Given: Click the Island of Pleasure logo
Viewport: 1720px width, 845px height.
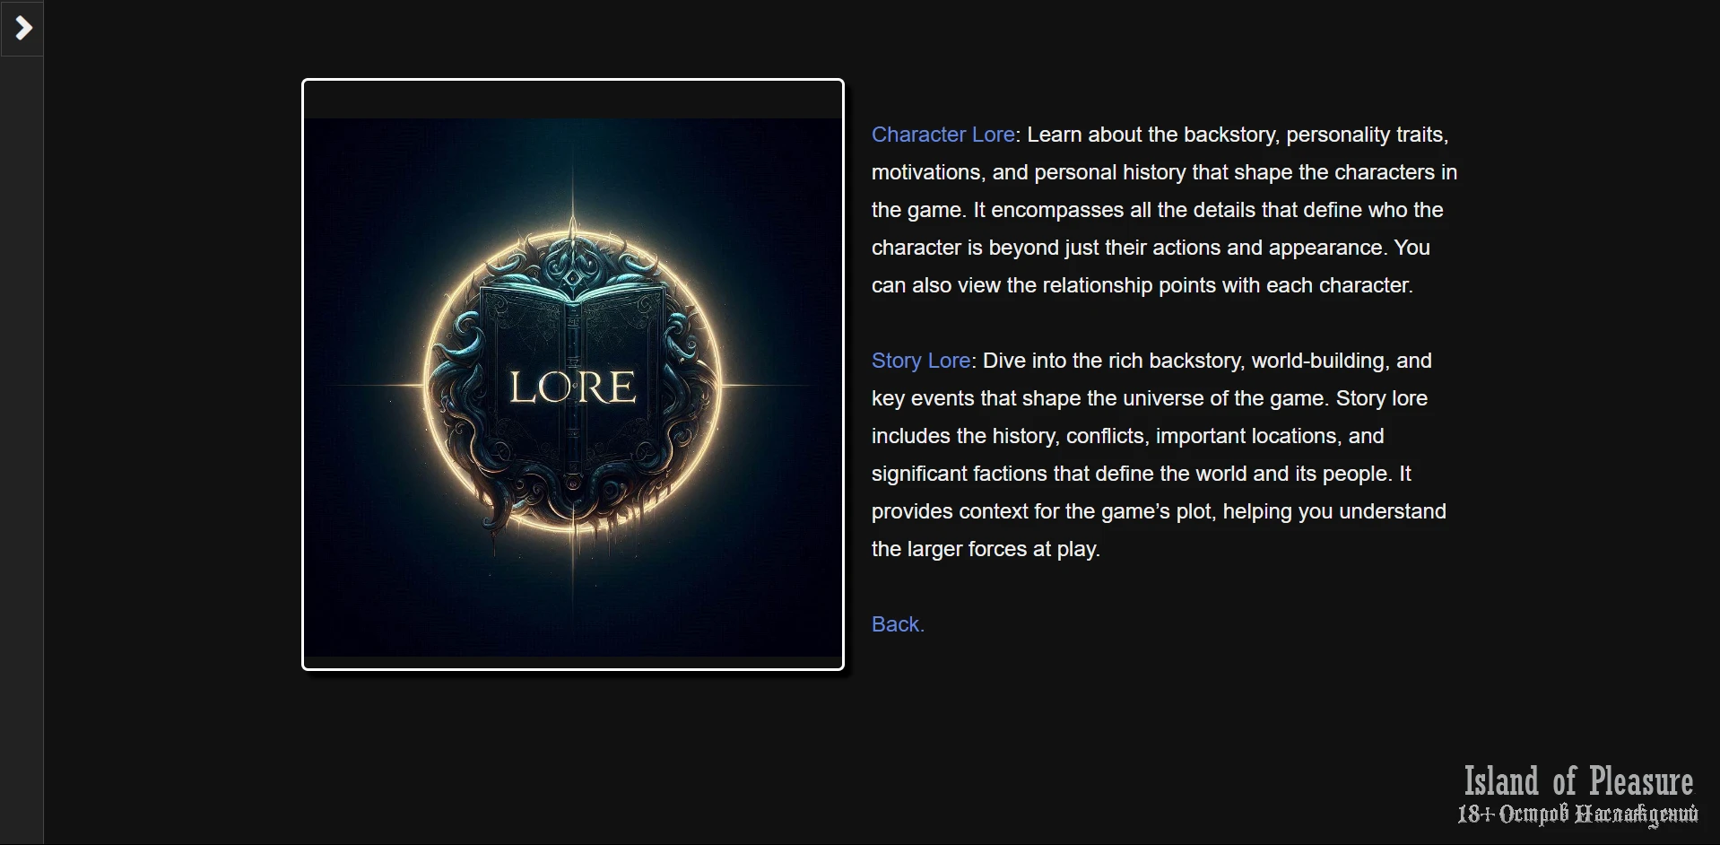Looking at the screenshot, I should click(x=1578, y=795).
